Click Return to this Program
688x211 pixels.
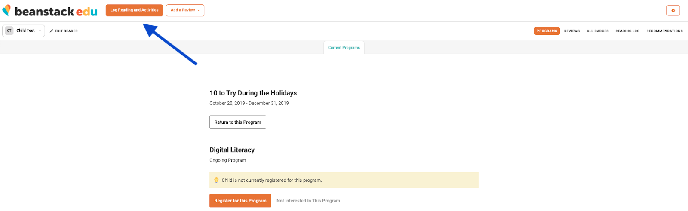coord(238,122)
